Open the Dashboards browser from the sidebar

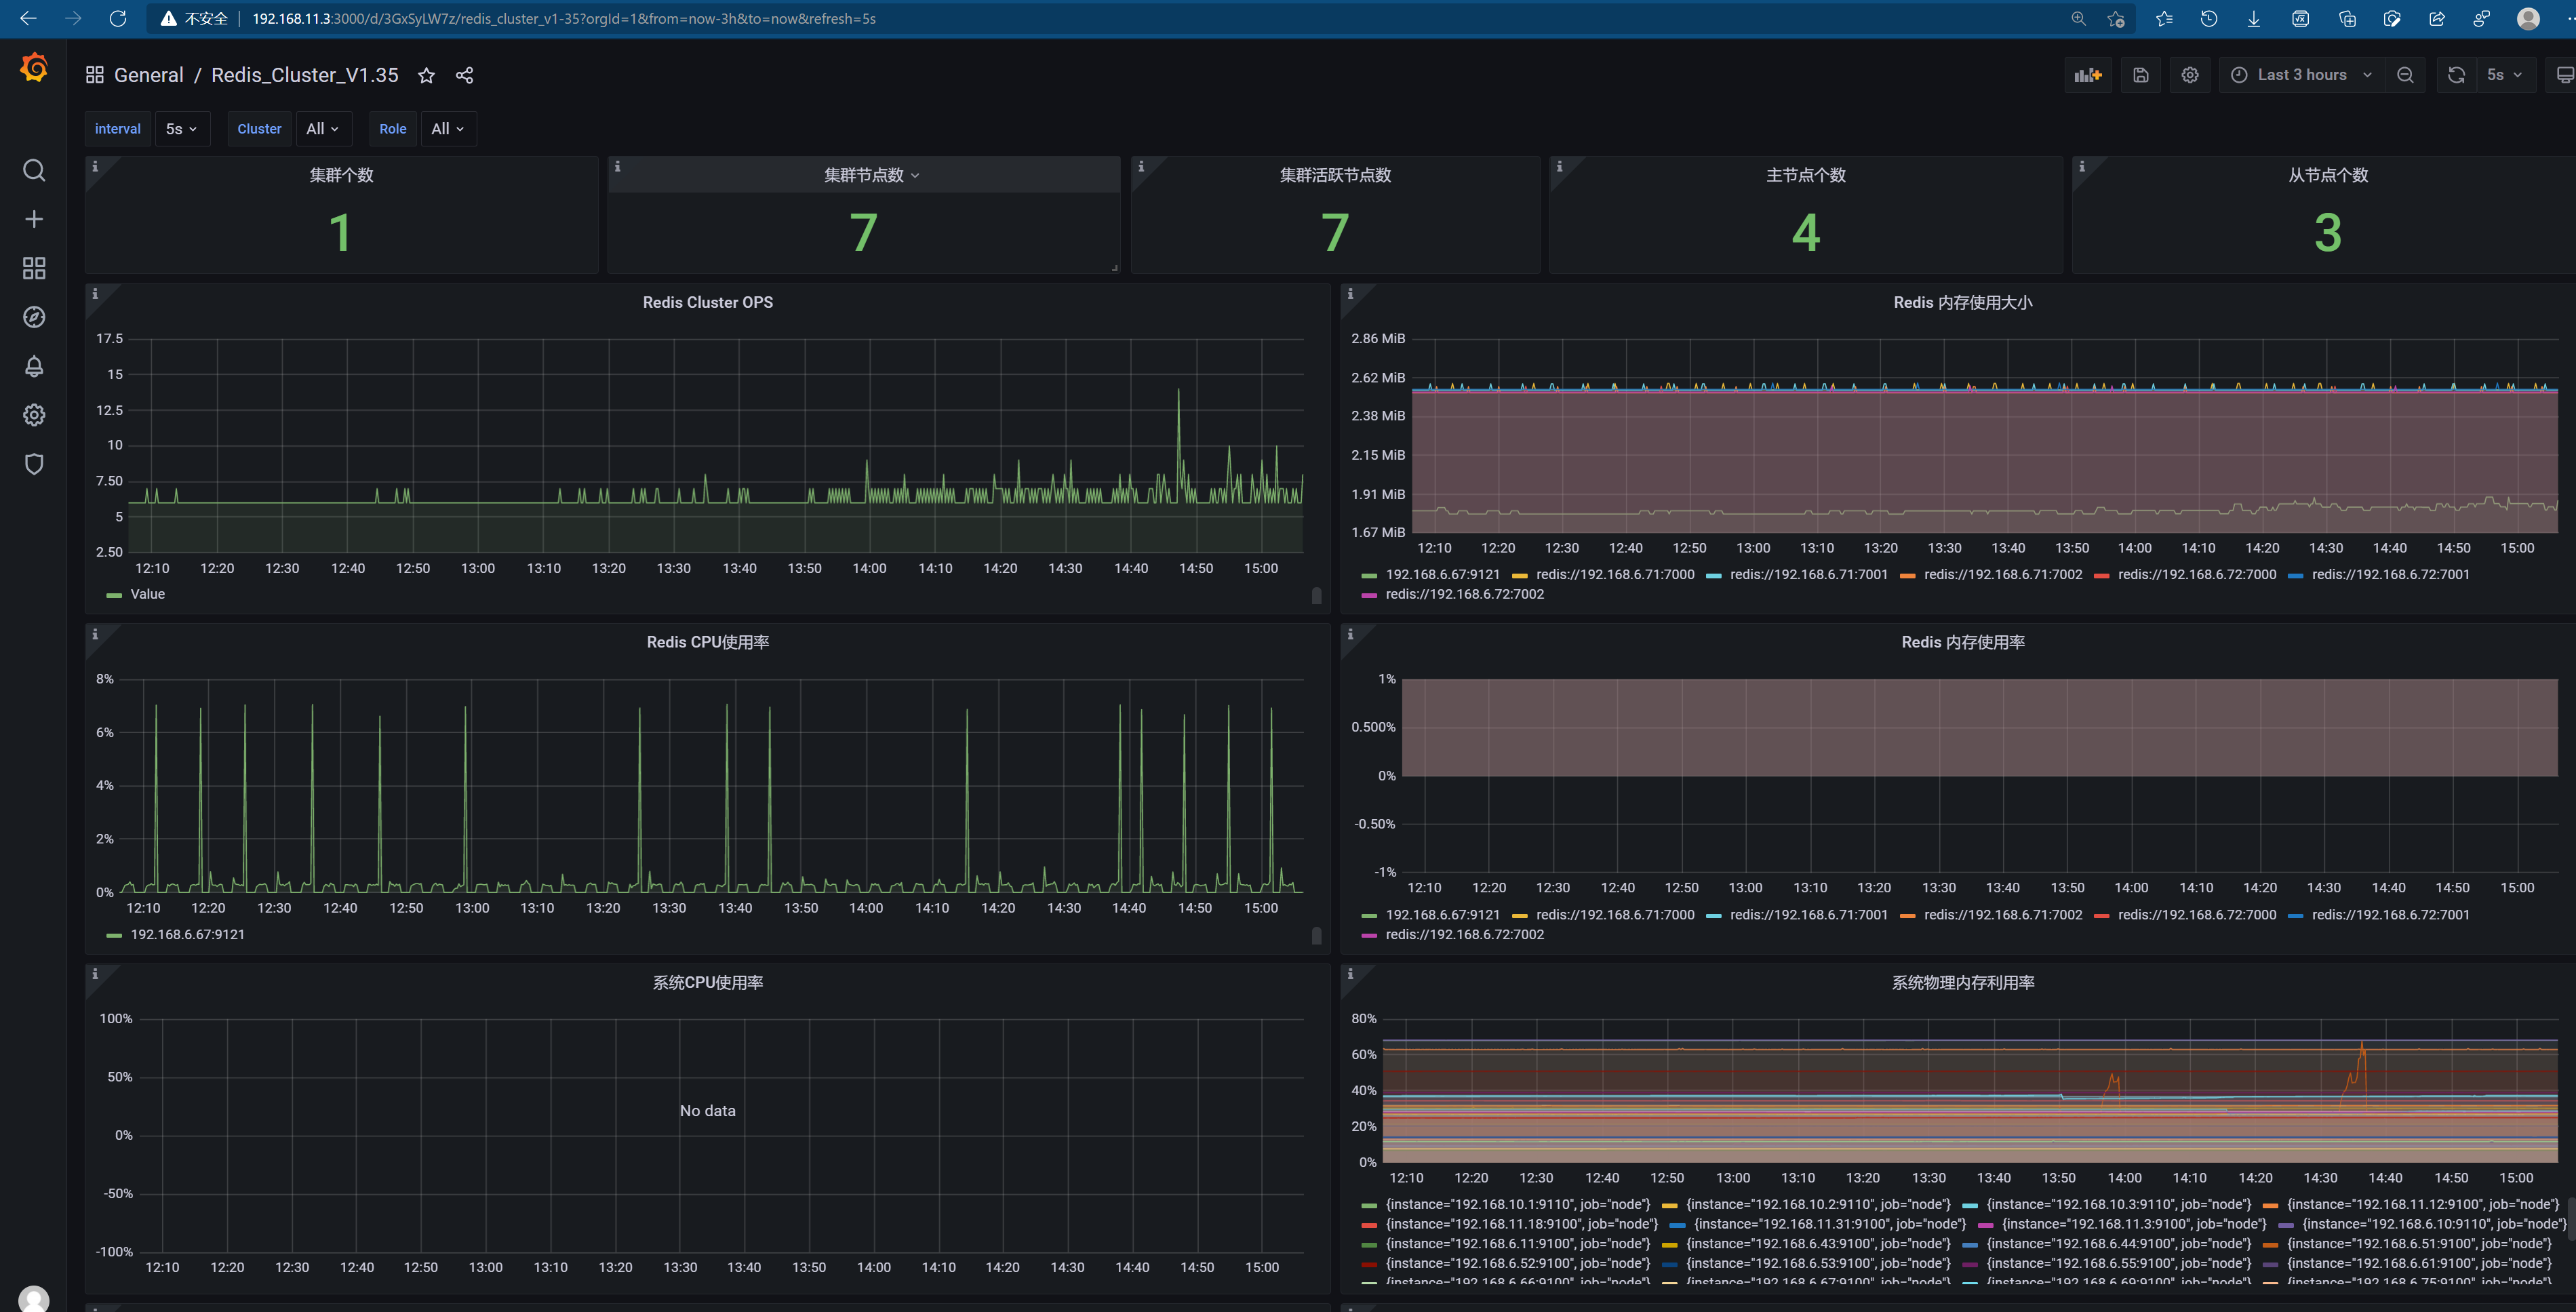coord(34,268)
